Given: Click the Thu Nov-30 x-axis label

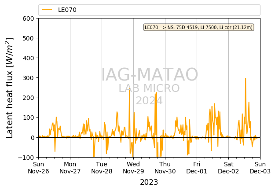Looking at the screenshot, I should 165,168.
